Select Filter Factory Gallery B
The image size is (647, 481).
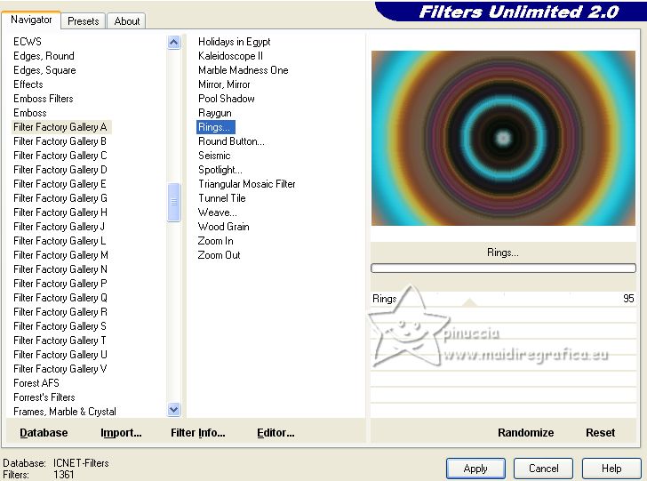(60, 141)
